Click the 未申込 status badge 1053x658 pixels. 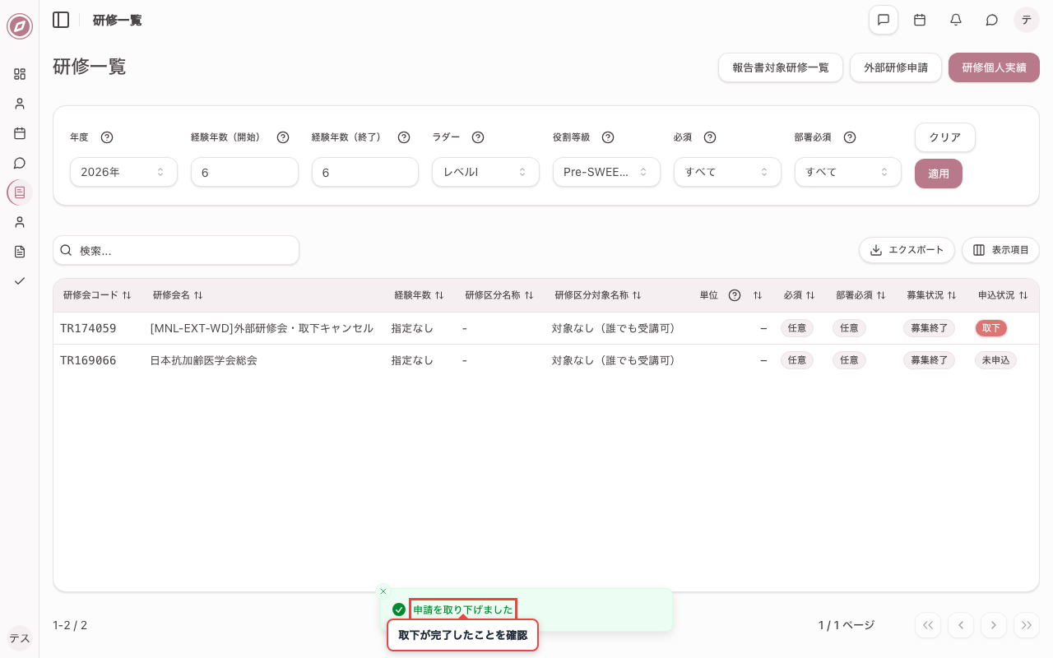(x=995, y=360)
